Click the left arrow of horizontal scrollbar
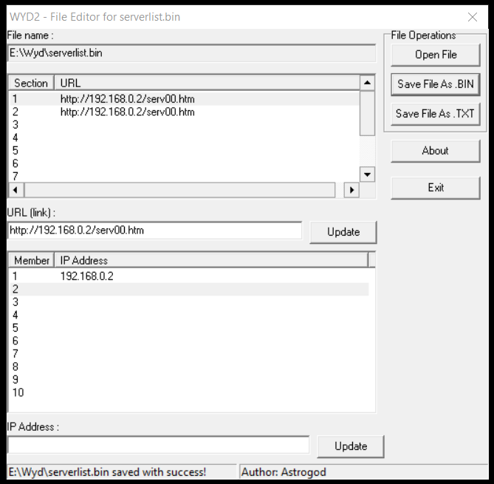The image size is (494, 484). point(16,190)
